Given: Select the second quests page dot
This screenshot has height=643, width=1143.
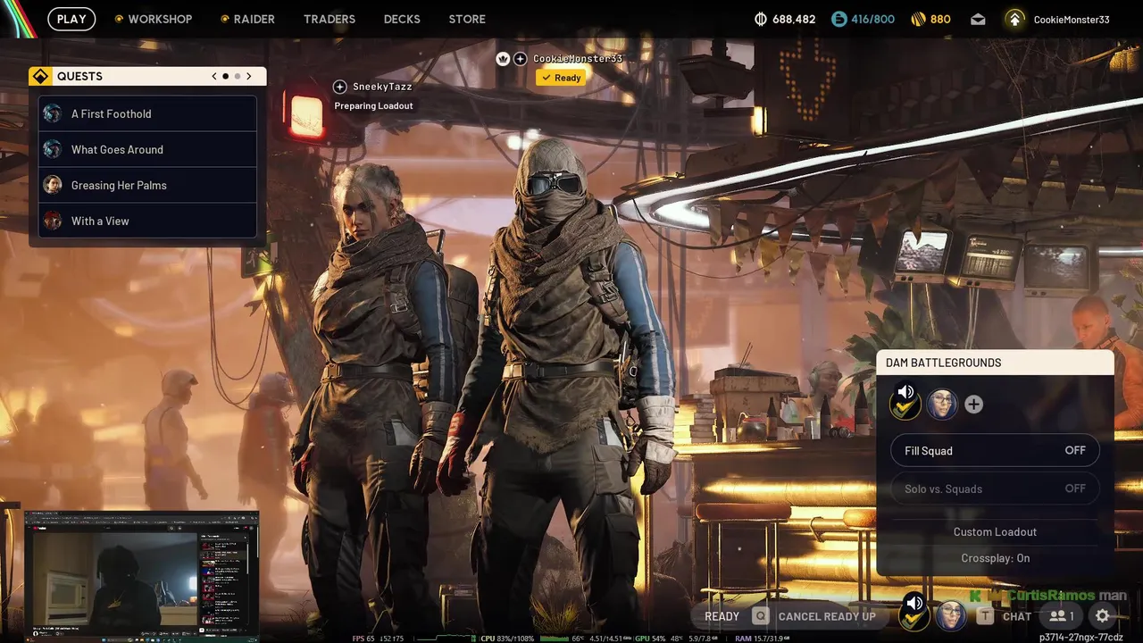Looking at the screenshot, I should (237, 77).
